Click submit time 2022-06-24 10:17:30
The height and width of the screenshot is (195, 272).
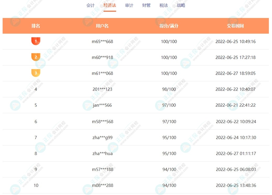click(x=236, y=137)
